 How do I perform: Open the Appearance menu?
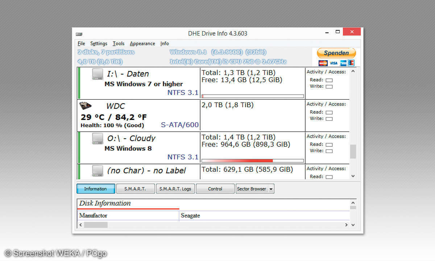point(142,43)
